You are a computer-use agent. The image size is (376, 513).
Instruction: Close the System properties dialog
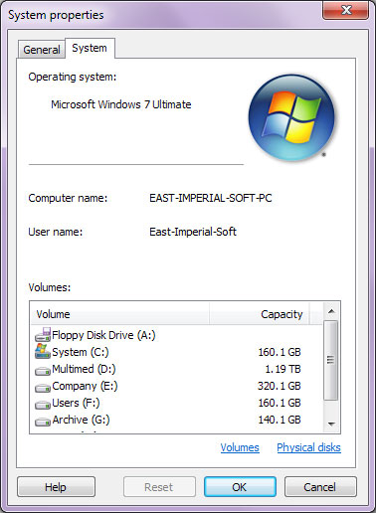[x=346, y=10]
